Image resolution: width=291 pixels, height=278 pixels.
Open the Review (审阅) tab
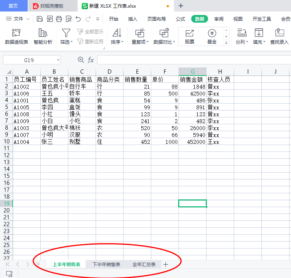click(x=219, y=19)
